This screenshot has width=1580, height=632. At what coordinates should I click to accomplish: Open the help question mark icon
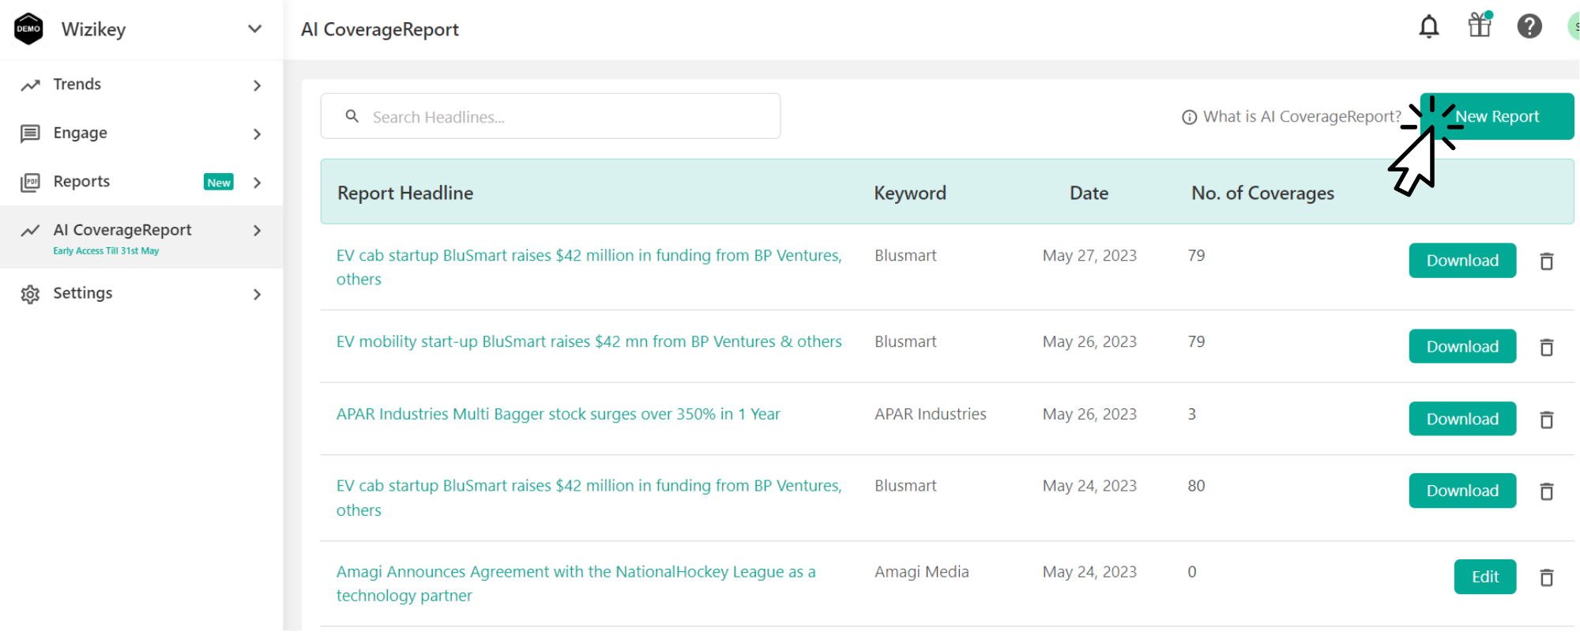click(x=1529, y=27)
